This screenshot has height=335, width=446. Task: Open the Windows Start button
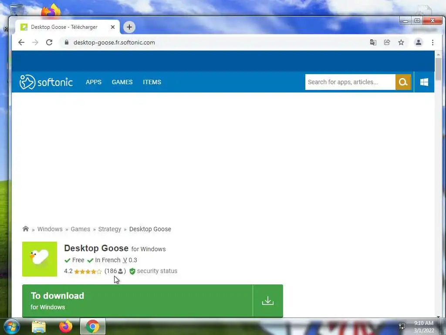tap(12, 326)
